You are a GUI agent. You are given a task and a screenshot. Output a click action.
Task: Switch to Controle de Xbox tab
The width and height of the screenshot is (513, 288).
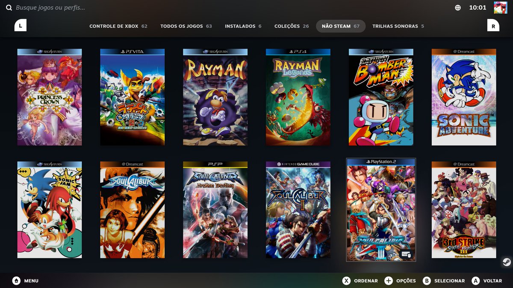coord(118,26)
